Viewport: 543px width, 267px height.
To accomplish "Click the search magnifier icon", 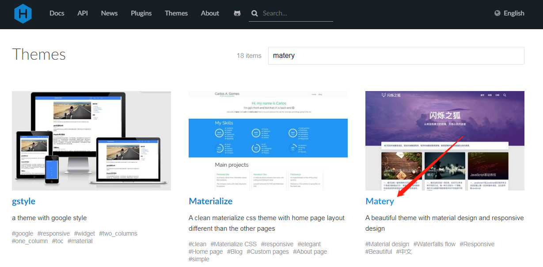I will (254, 13).
